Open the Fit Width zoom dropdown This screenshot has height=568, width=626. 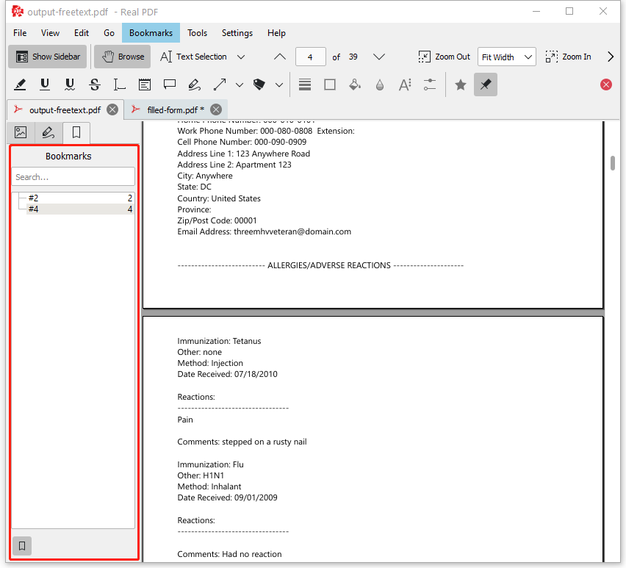coord(507,57)
